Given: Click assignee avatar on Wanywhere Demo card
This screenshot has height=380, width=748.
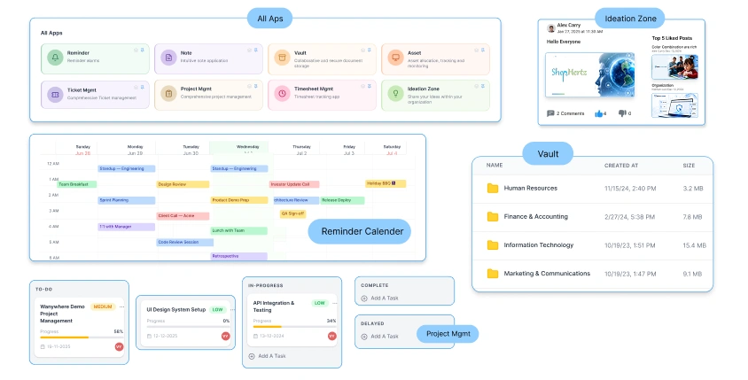Looking at the screenshot, I should 120,346.
